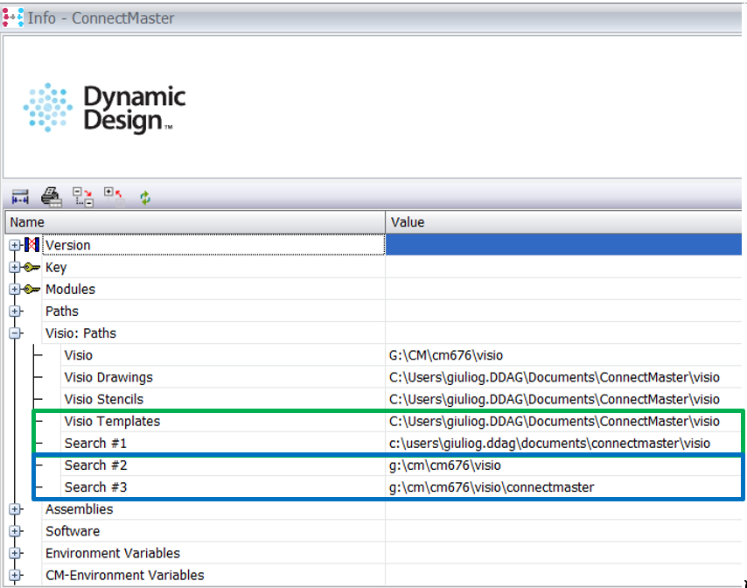This screenshot has height=588, width=747.
Task: Click the highlighted Version value cell
Action: [563, 244]
